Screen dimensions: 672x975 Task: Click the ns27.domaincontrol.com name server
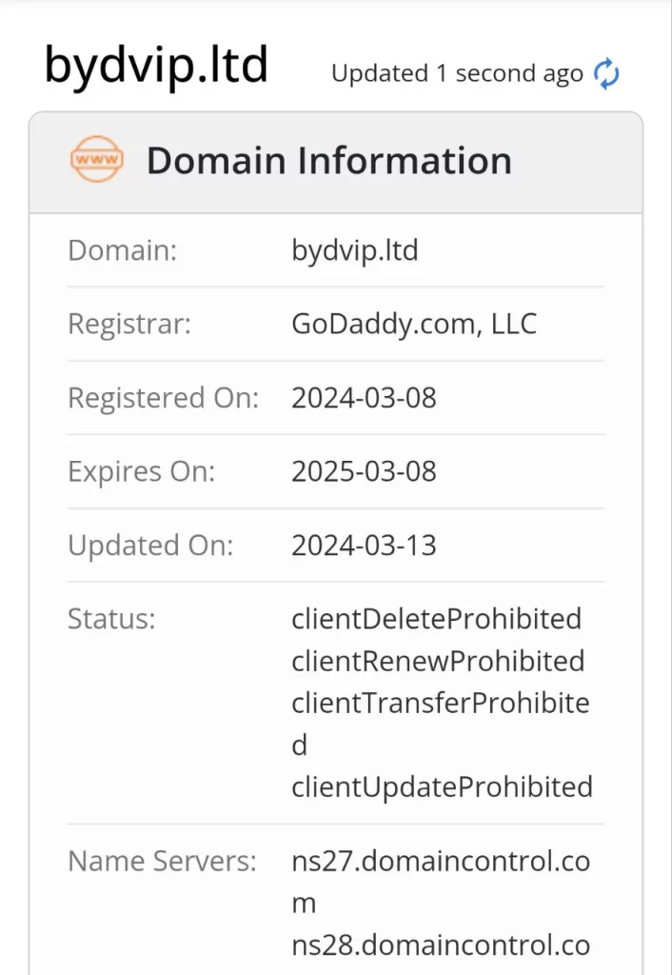point(440,862)
